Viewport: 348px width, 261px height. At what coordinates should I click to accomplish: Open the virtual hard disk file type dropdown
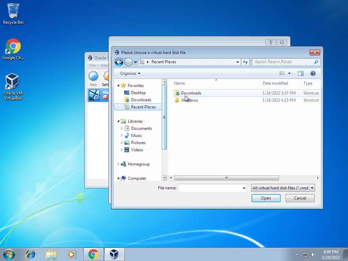point(283,188)
